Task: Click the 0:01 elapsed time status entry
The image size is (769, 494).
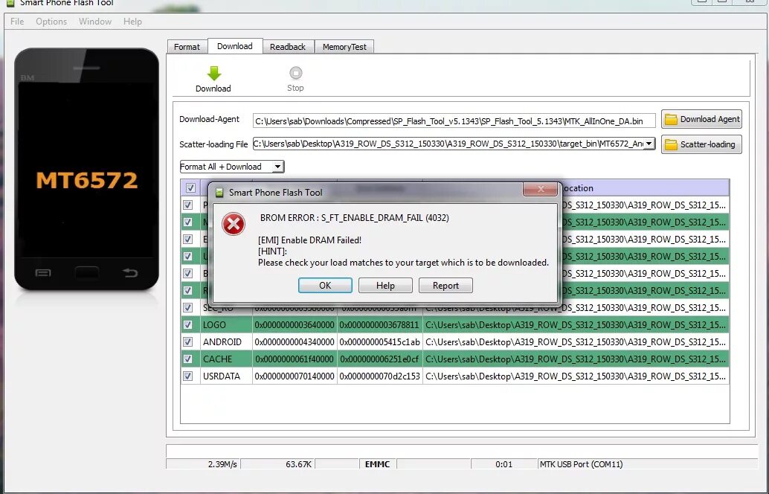Action: coord(504,464)
